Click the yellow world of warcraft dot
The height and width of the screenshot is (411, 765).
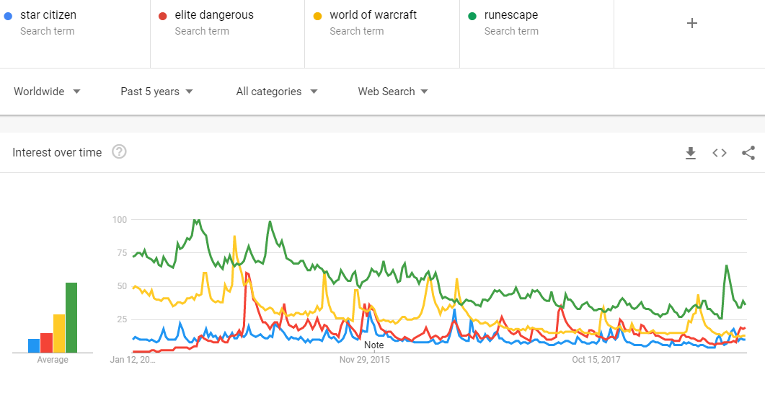click(x=318, y=16)
